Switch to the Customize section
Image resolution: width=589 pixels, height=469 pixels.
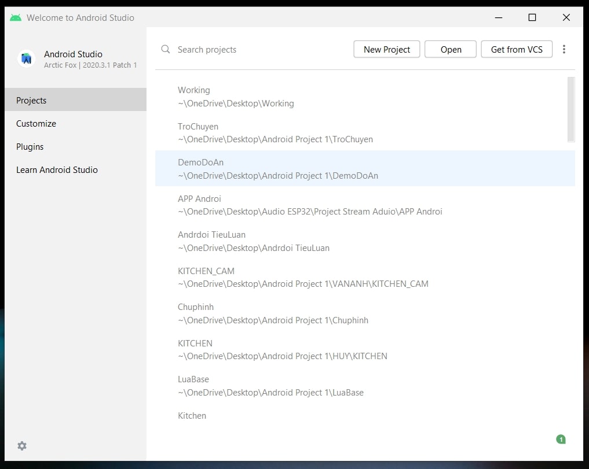(36, 123)
